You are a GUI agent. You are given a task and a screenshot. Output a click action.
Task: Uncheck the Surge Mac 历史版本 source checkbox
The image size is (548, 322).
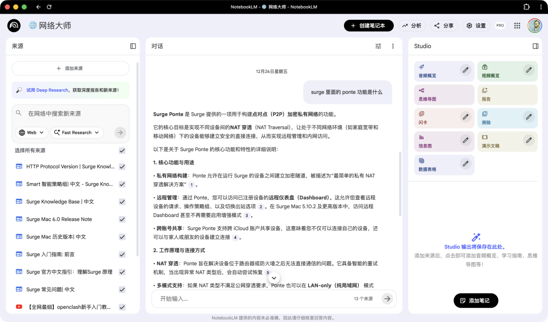tap(122, 237)
